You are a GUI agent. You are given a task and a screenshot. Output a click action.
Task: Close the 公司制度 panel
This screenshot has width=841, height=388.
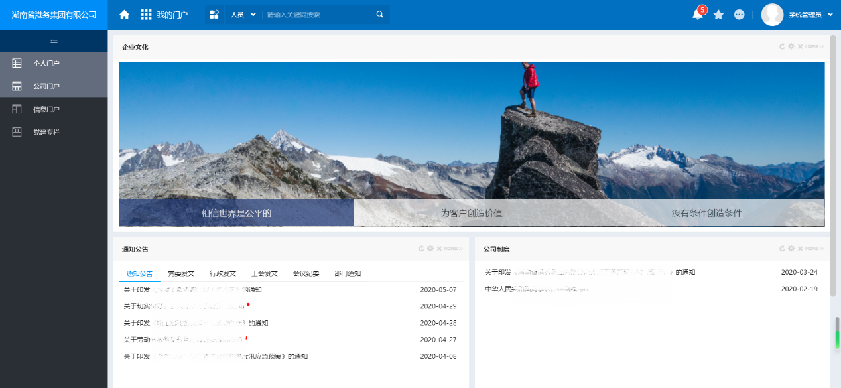[800, 249]
